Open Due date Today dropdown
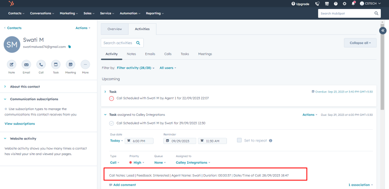 117,141
